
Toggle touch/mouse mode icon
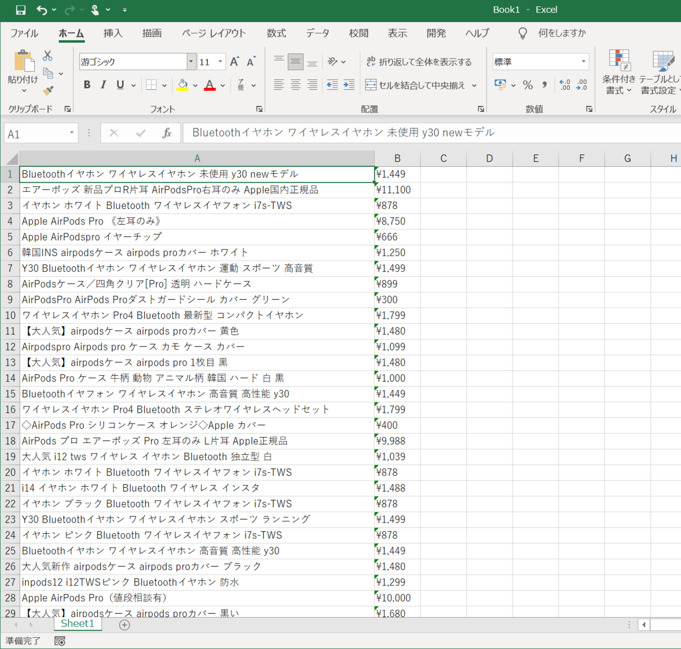[x=95, y=10]
